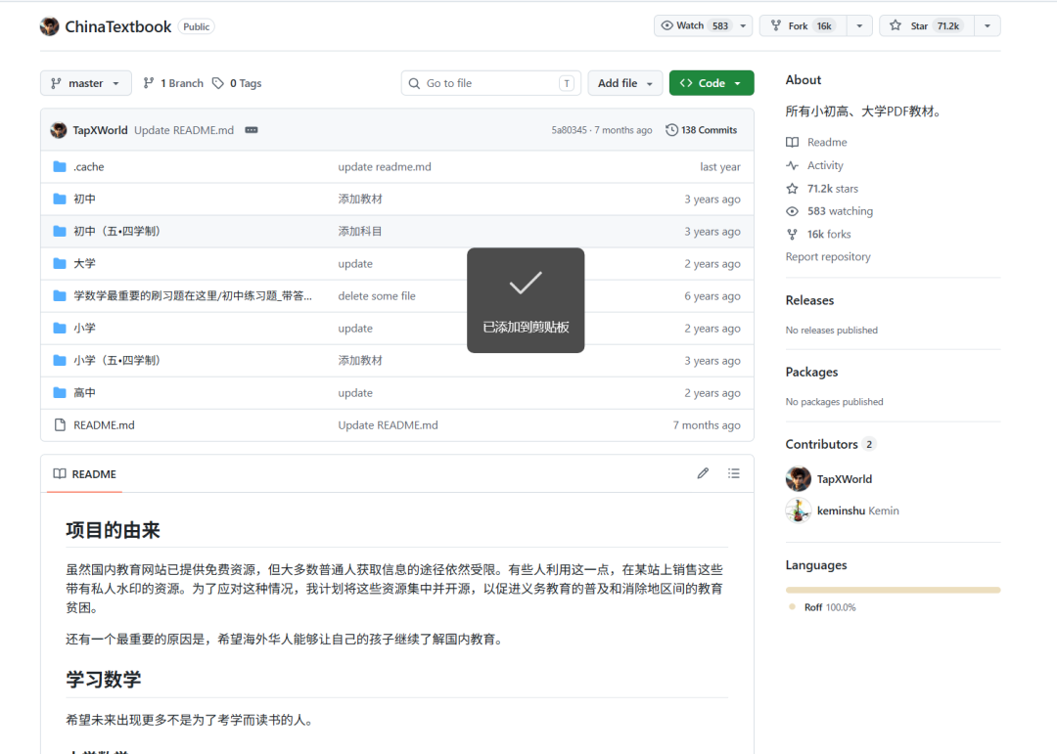Screen dimensions: 1057x754
Task: Click the file icon for README.md
Action: [x=60, y=425]
